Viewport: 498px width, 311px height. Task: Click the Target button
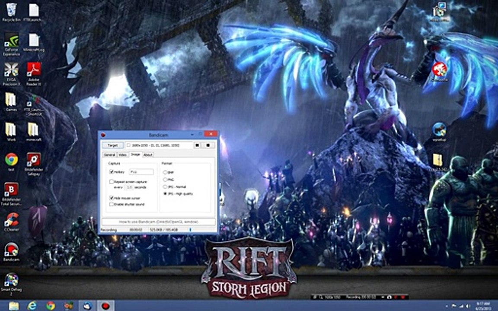point(113,145)
